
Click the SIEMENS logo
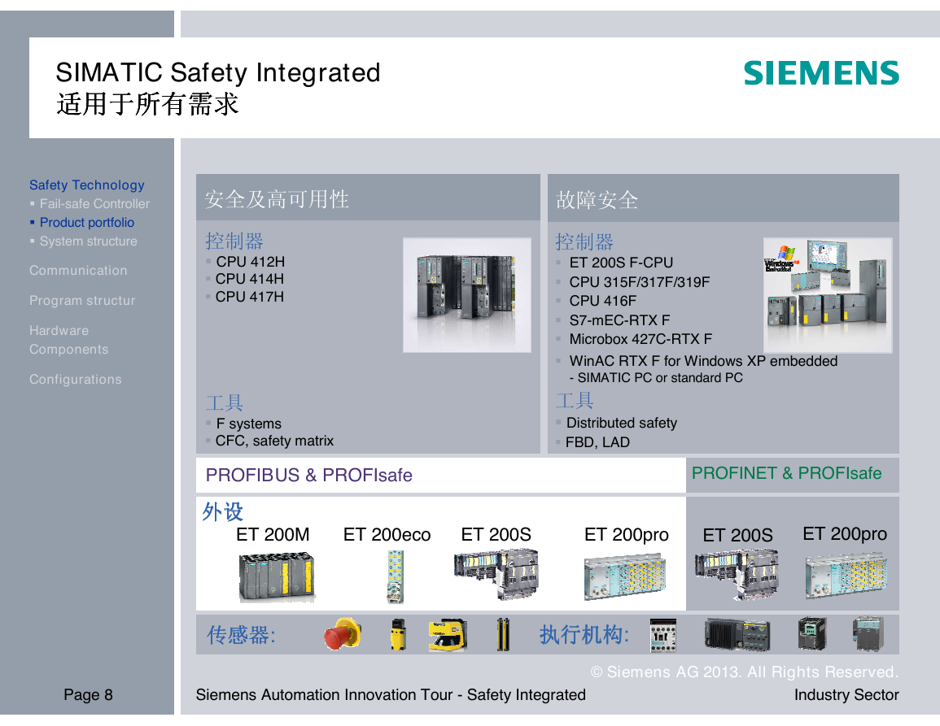pos(820,73)
